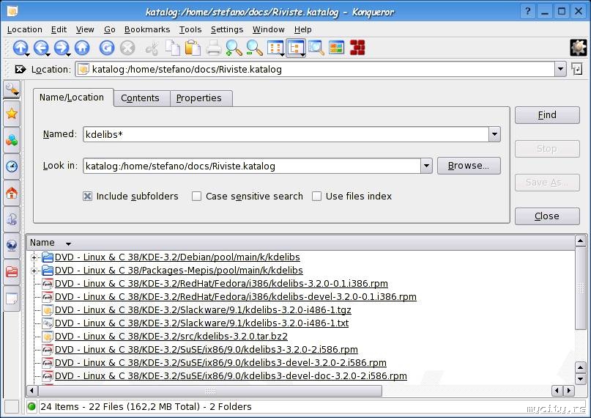Click the Find File magnifier toolbar icon
Image resolution: width=591 pixels, height=418 pixels.
pyautogui.click(x=316, y=48)
